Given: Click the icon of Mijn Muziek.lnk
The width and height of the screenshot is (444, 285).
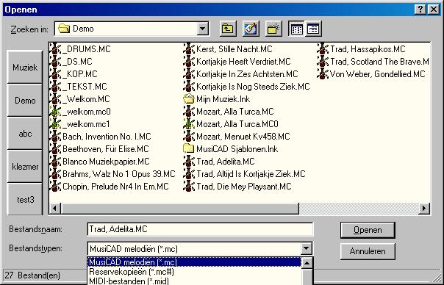Looking at the screenshot, I should pos(189,99).
